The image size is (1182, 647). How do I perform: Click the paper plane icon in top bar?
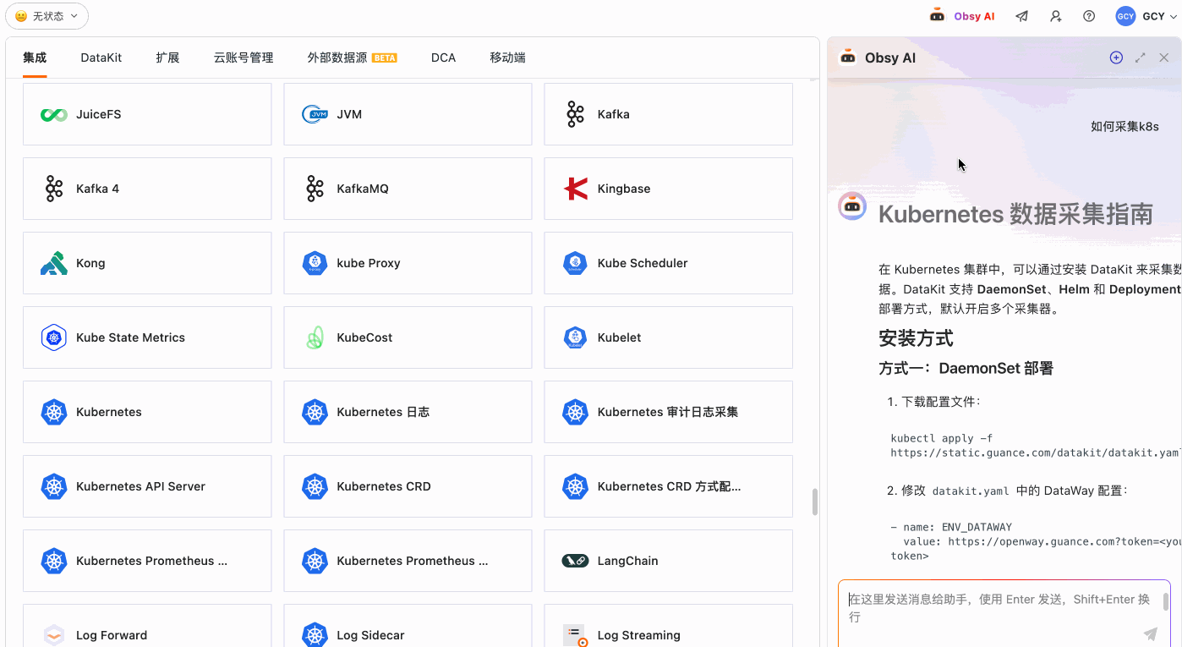pyautogui.click(x=1022, y=16)
